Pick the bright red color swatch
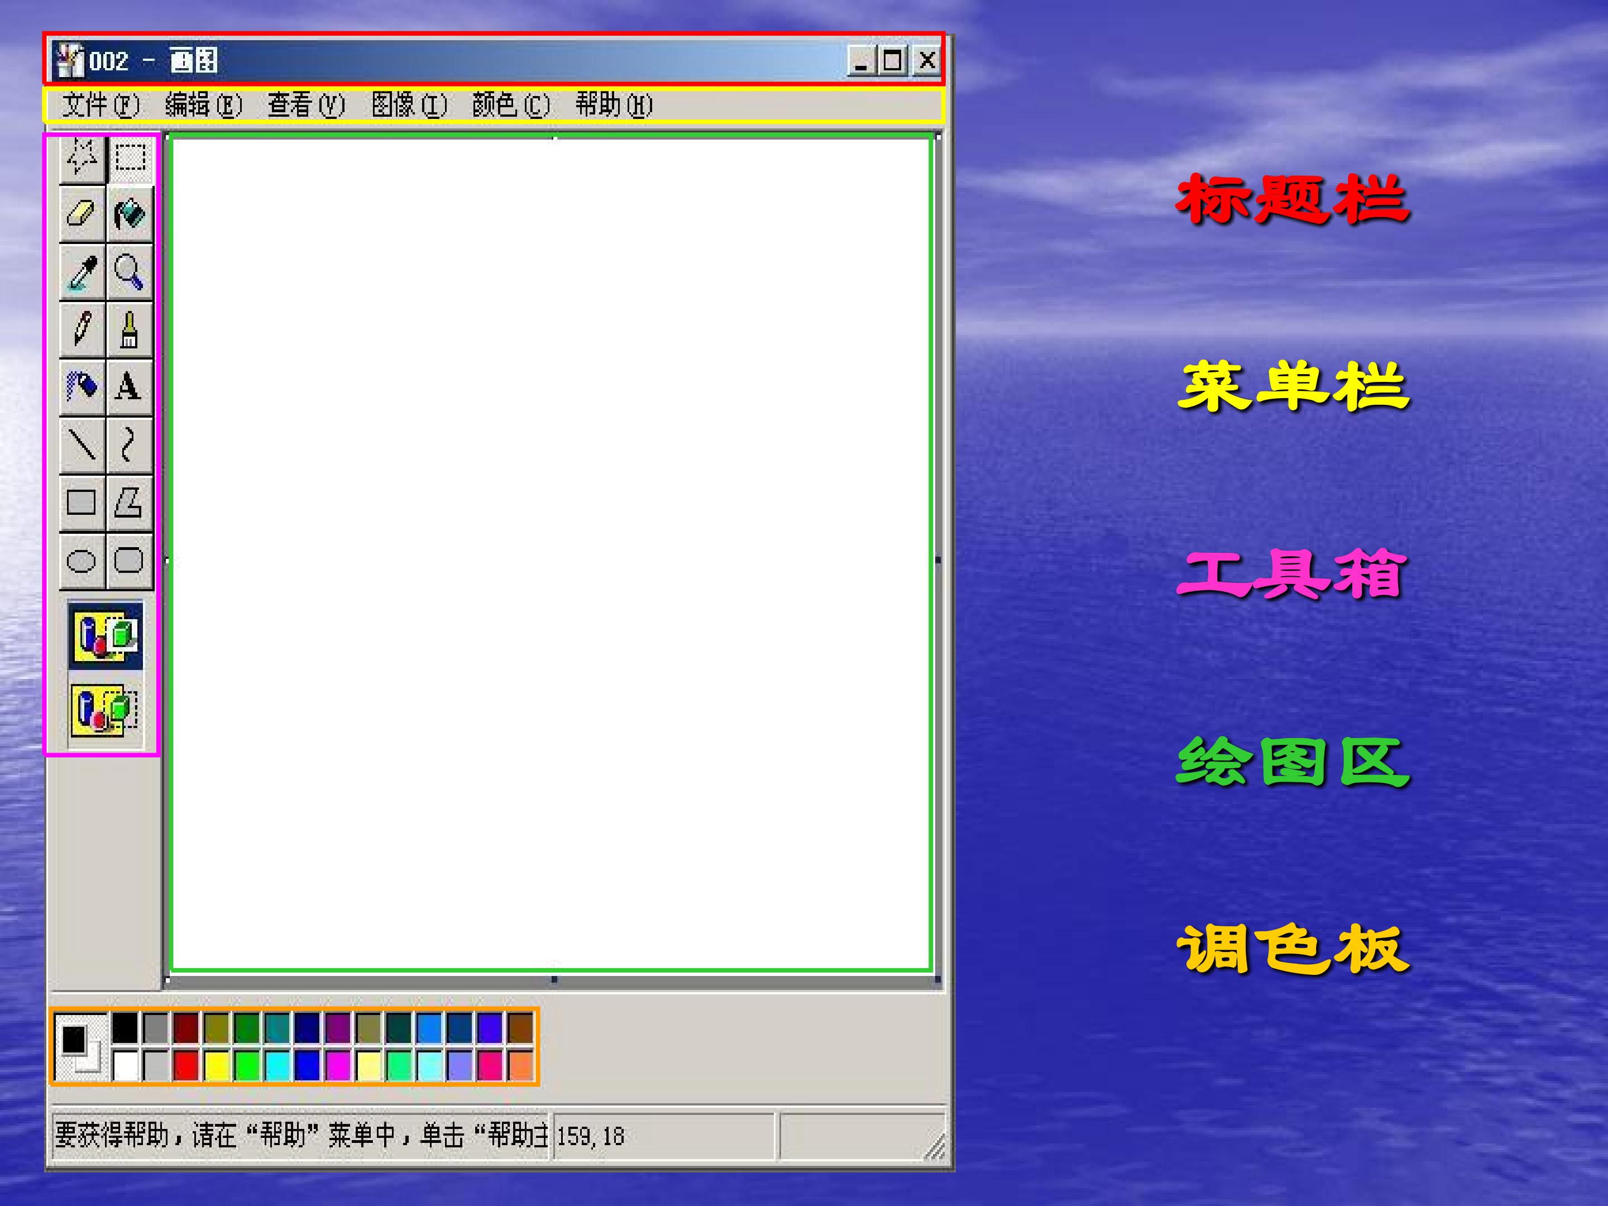 click(x=186, y=1065)
